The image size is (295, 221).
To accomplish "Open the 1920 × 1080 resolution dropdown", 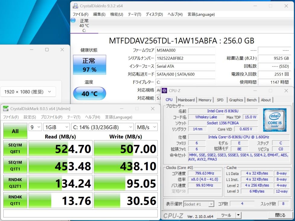I will [x=28, y=91].
